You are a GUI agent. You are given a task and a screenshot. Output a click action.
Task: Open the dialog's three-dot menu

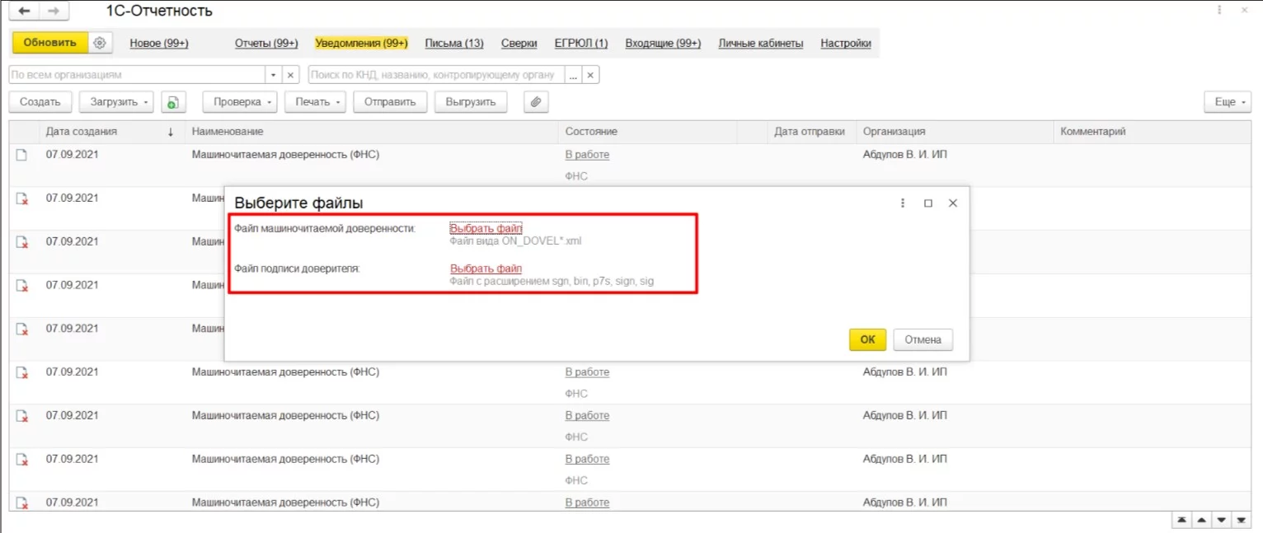pyautogui.click(x=903, y=203)
